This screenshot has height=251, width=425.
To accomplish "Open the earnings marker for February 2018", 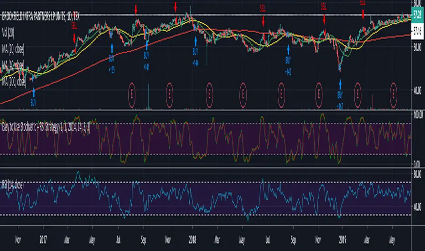I will (x=209, y=95).
